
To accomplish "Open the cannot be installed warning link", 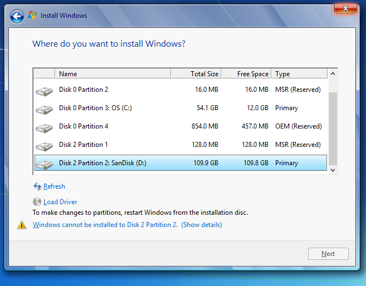I will 128,225.
